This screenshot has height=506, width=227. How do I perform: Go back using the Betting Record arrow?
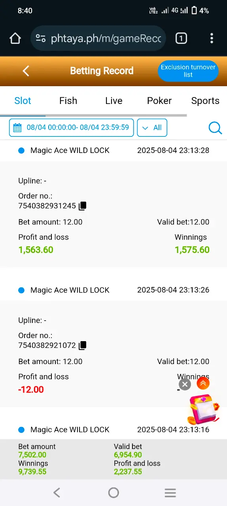26,71
